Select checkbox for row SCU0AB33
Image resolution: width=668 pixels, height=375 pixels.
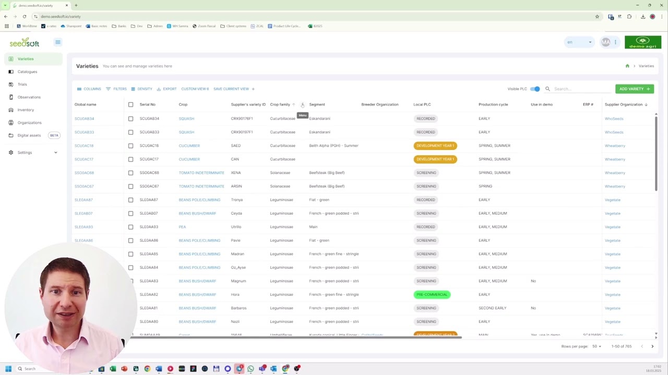tap(130, 132)
